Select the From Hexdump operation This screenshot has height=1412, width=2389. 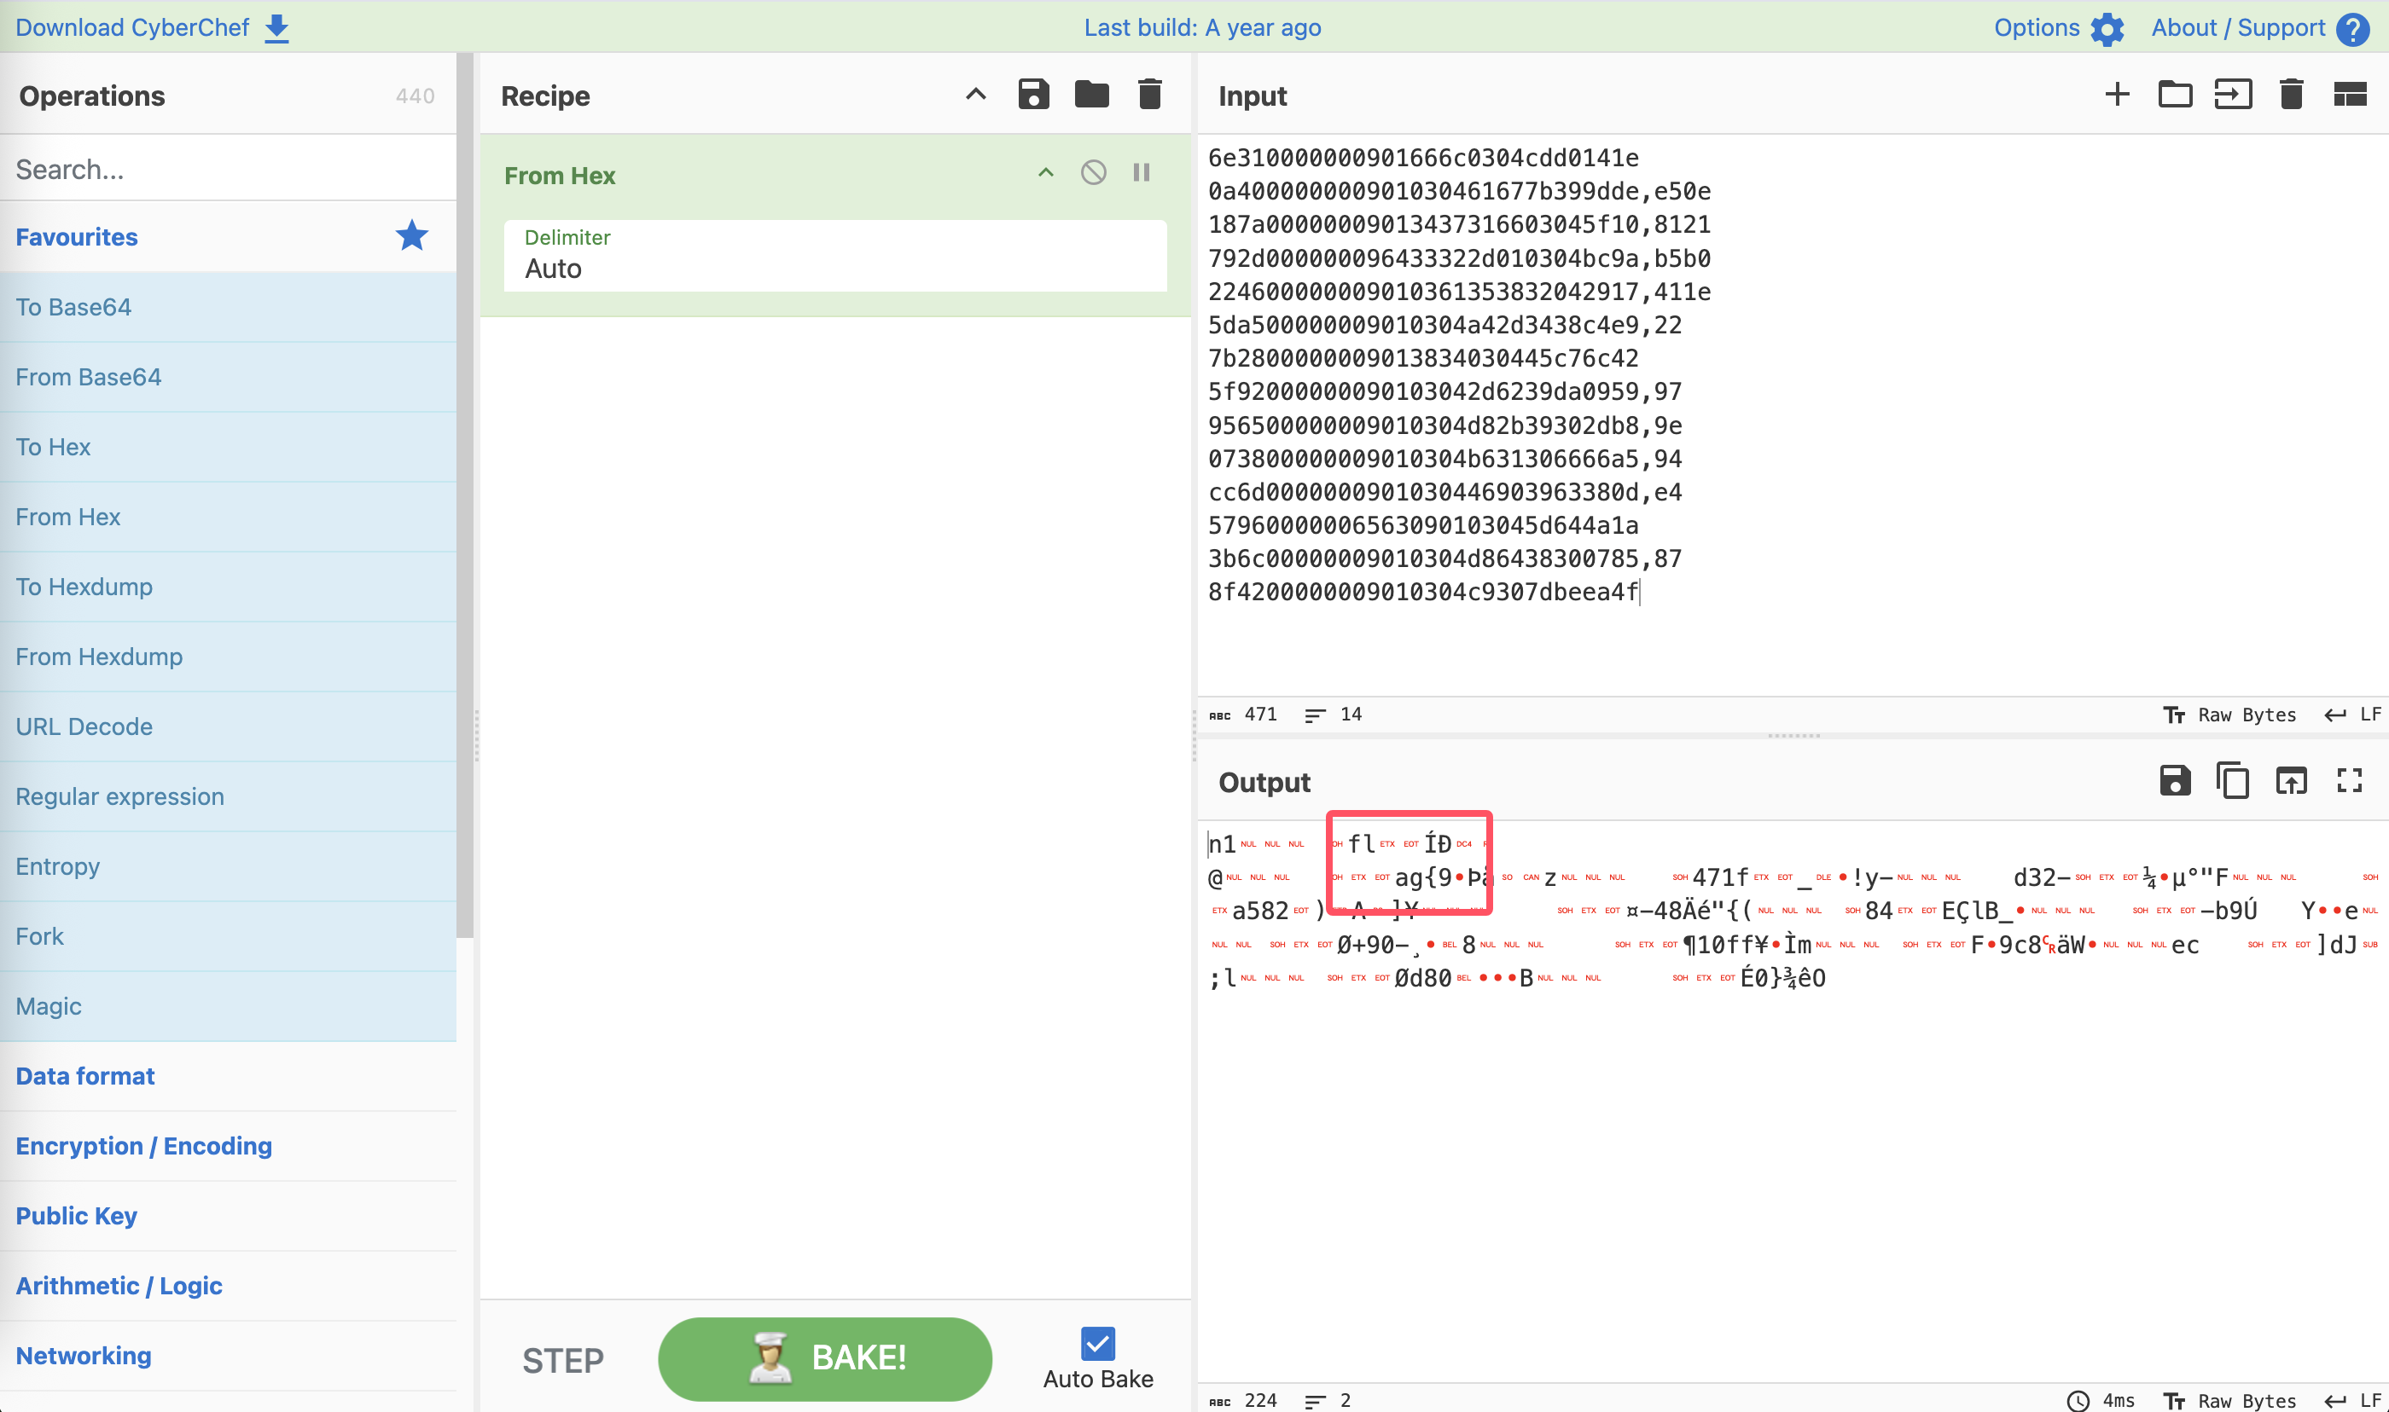click(229, 657)
